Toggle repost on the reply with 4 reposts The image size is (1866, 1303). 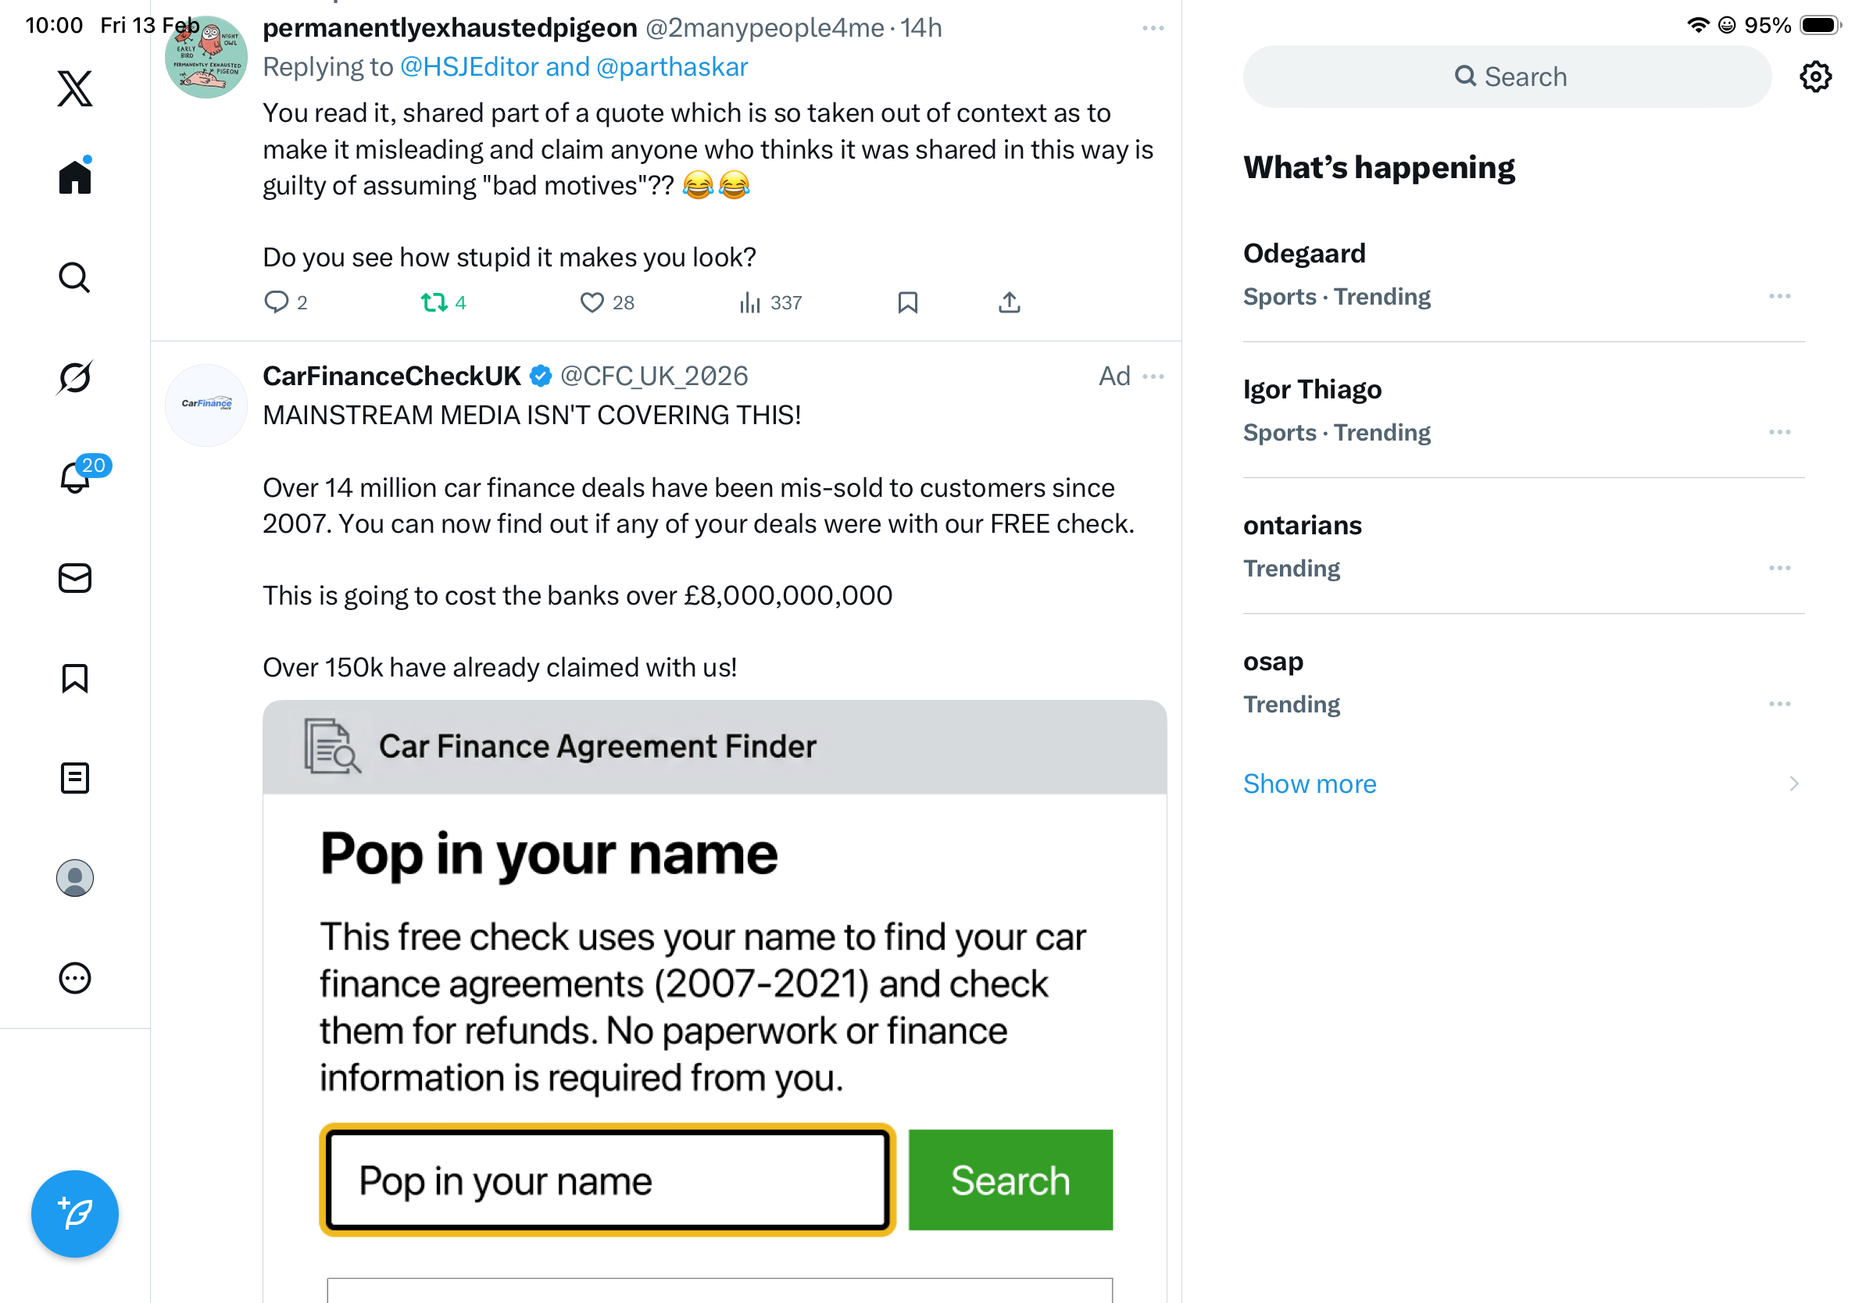click(434, 303)
